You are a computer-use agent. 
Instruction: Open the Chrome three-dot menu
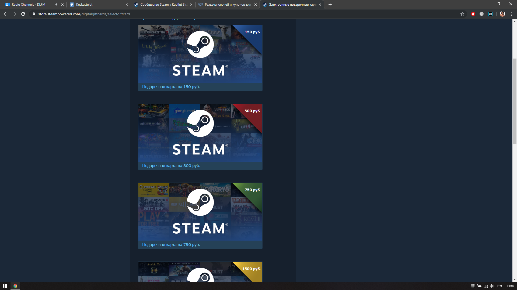coord(511,14)
